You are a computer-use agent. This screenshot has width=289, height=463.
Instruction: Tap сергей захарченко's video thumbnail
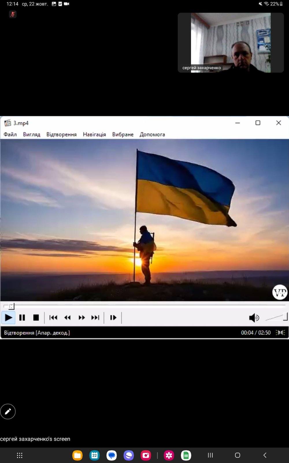[231, 43]
